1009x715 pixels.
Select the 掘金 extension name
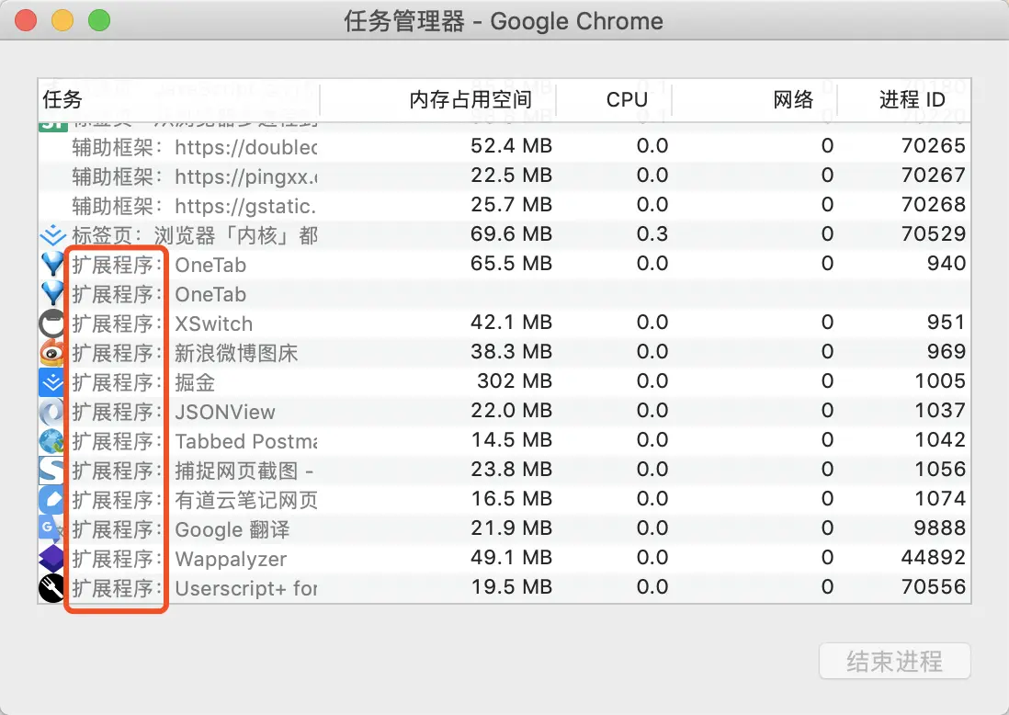coord(195,383)
